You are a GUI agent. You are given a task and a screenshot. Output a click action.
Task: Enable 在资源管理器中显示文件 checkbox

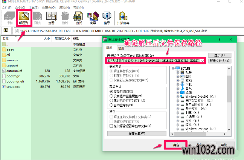tap(111, 126)
